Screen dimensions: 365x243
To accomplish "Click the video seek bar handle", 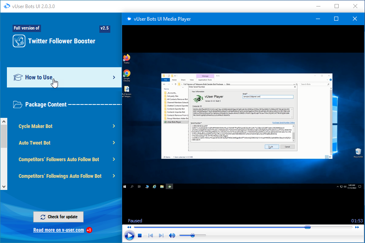I will point(307,227).
